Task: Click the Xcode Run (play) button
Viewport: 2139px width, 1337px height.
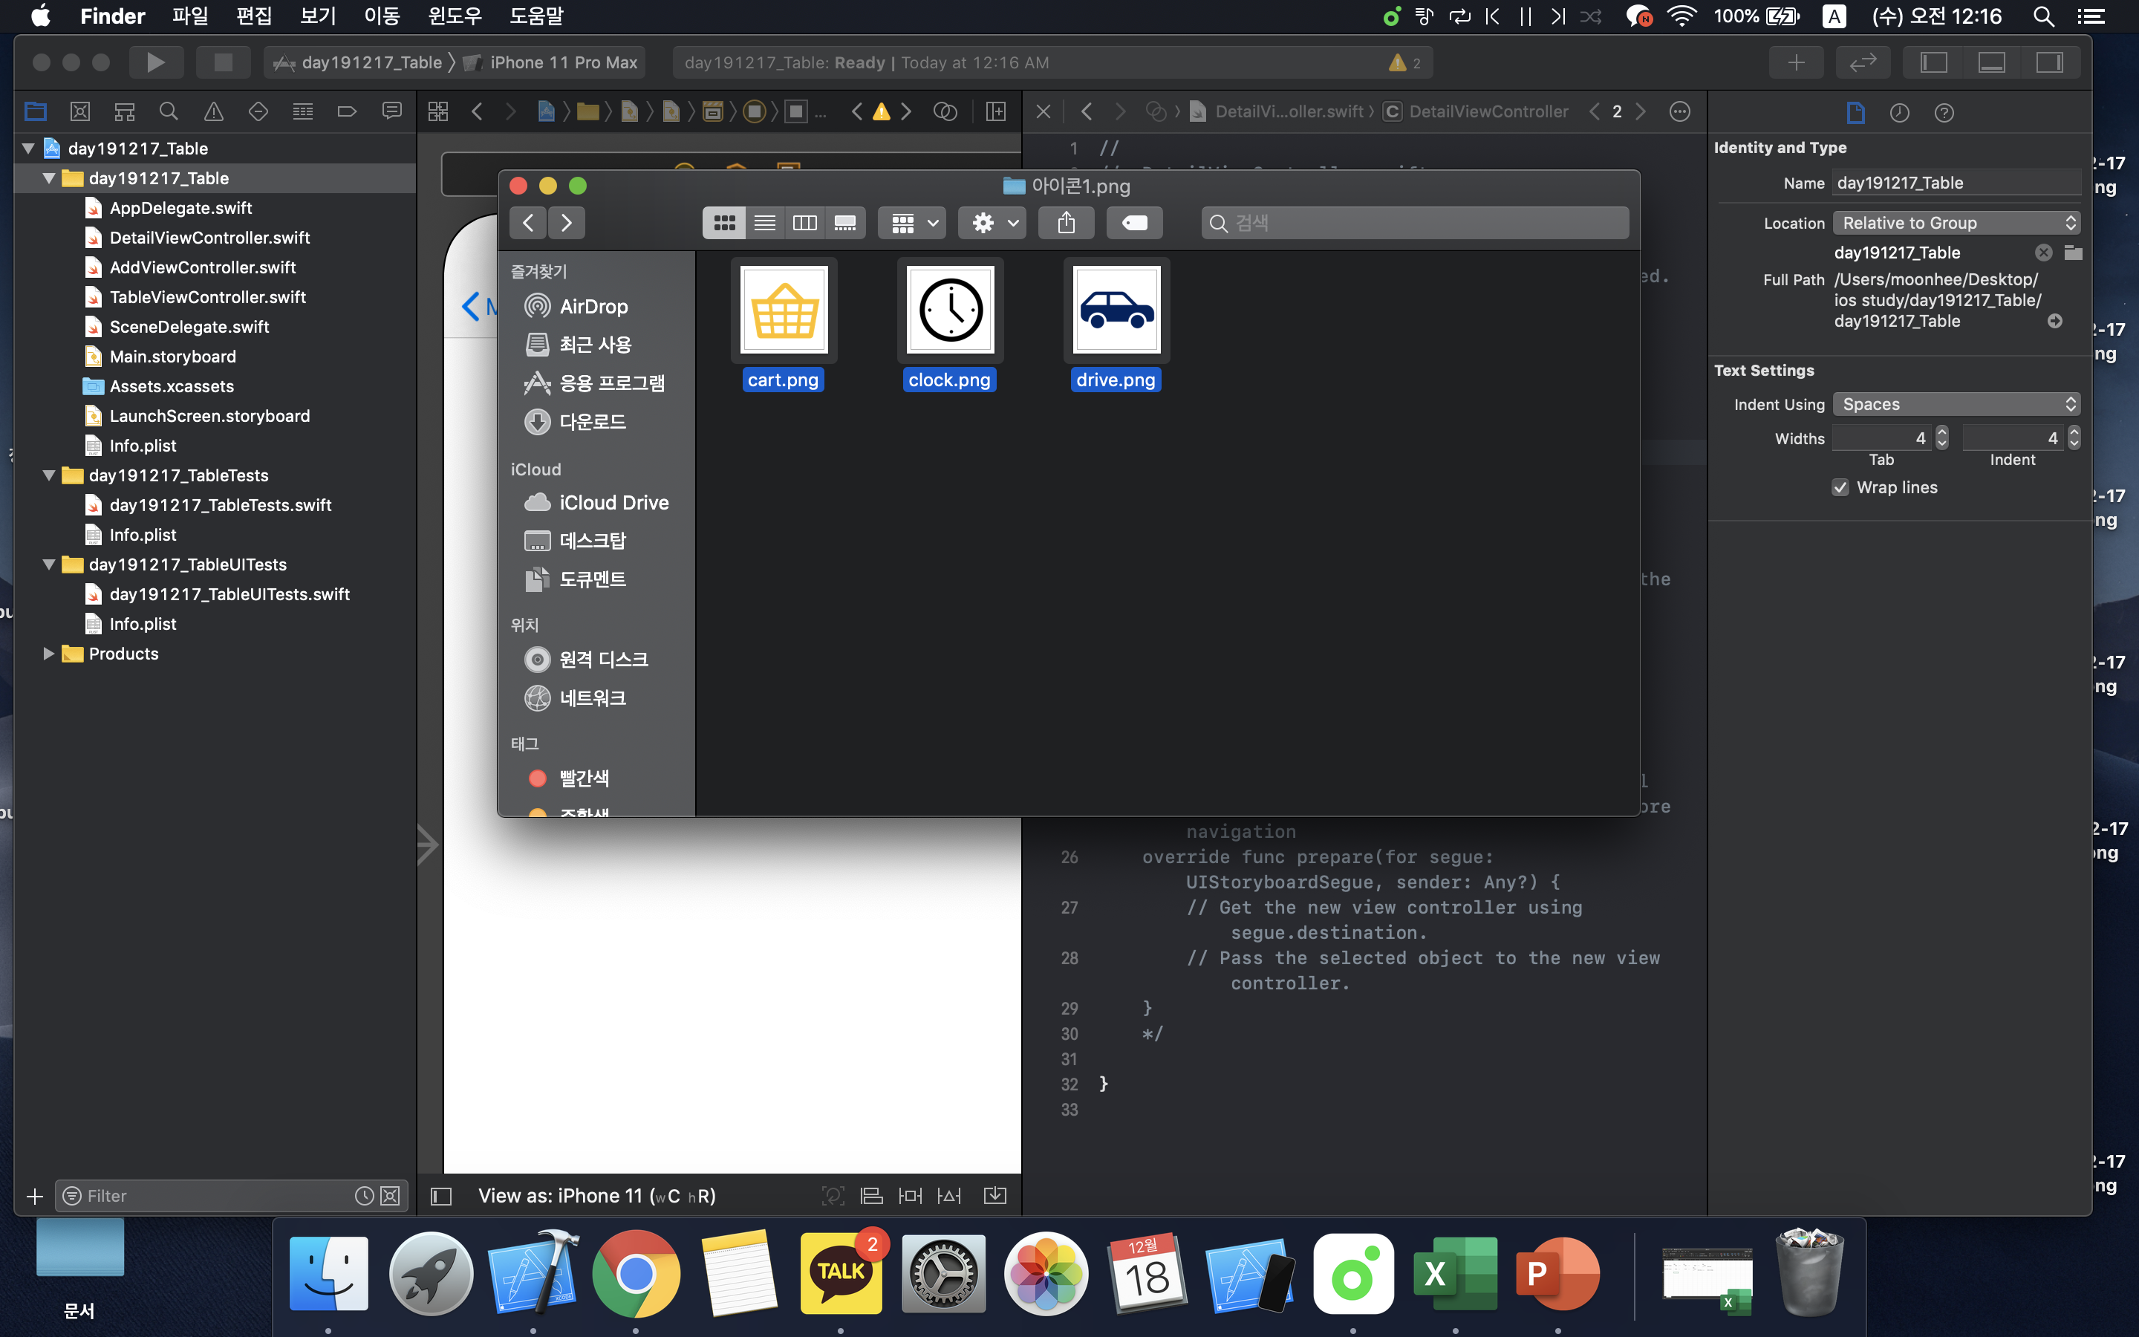Action: click(155, 62)
